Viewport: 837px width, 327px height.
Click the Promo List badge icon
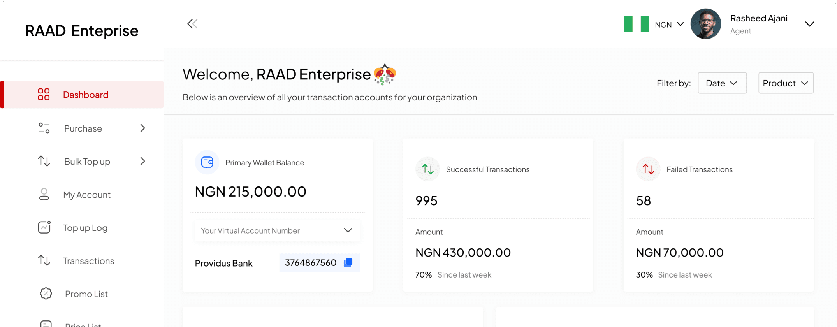46,294
